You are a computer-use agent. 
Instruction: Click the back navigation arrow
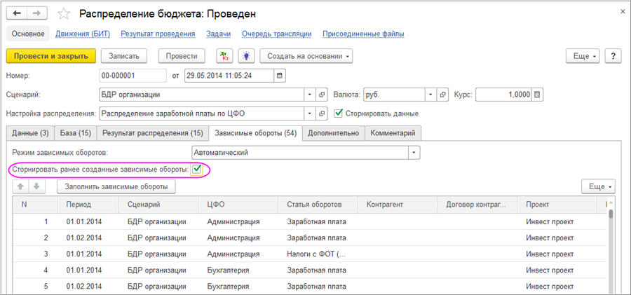[x=17, y=13]
